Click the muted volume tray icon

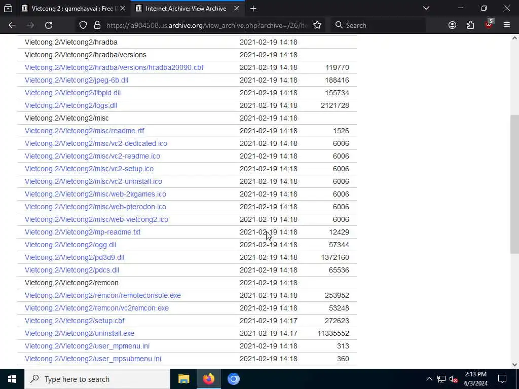pos(453,379)
